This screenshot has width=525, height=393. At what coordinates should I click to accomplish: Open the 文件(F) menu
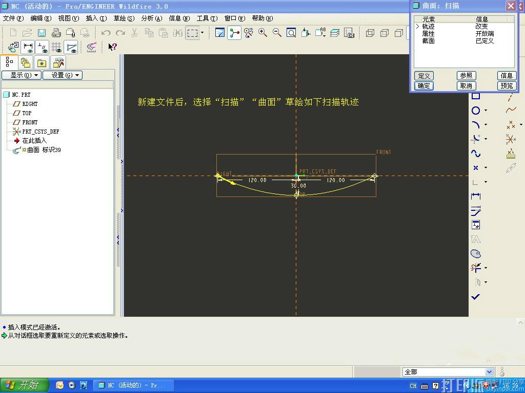click(13, 18)
